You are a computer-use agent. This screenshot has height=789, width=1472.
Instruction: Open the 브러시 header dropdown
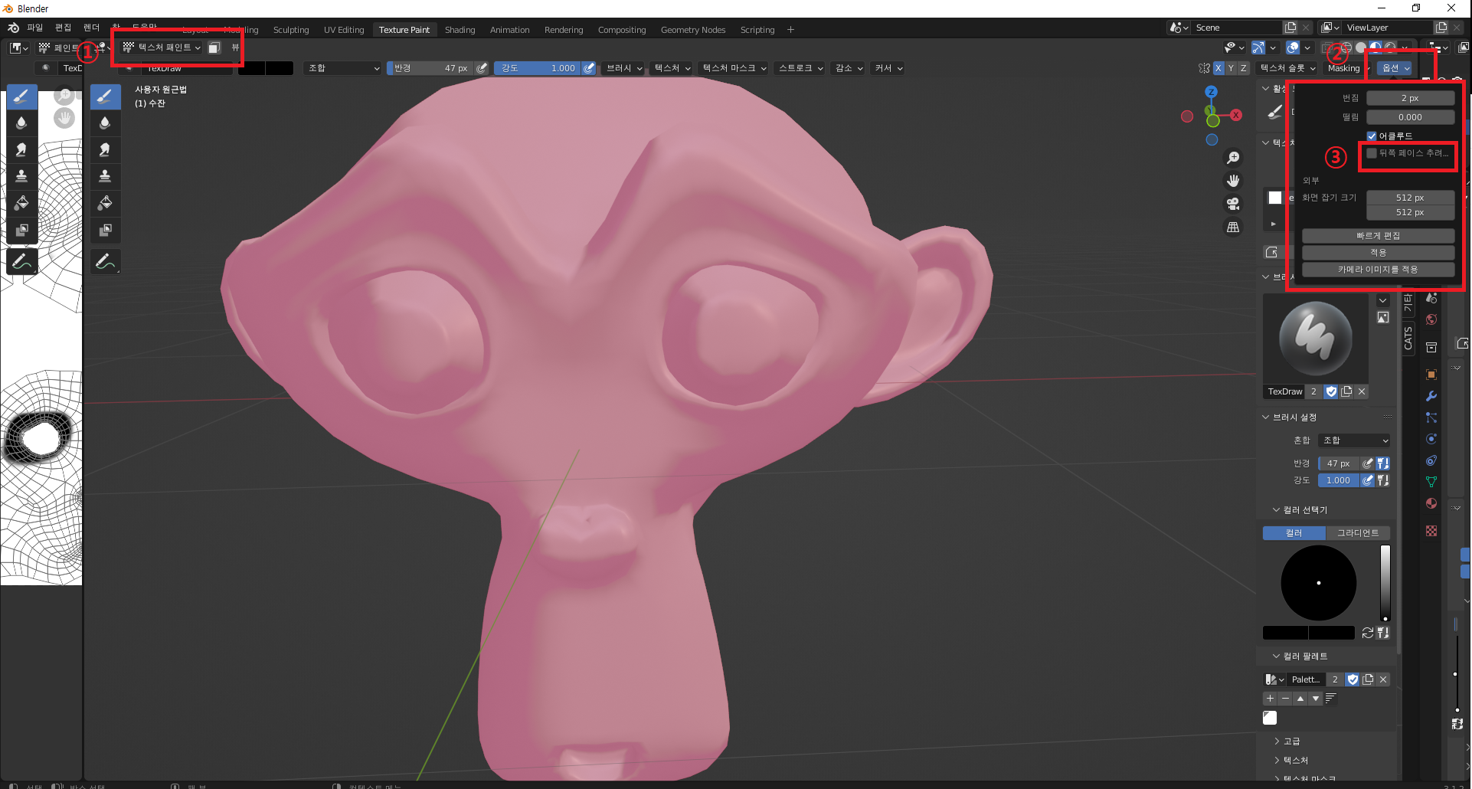click(624, 68)
